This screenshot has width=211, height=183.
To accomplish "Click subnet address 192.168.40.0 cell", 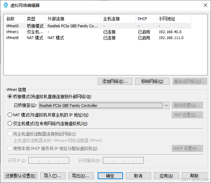I will pos(170,32).
